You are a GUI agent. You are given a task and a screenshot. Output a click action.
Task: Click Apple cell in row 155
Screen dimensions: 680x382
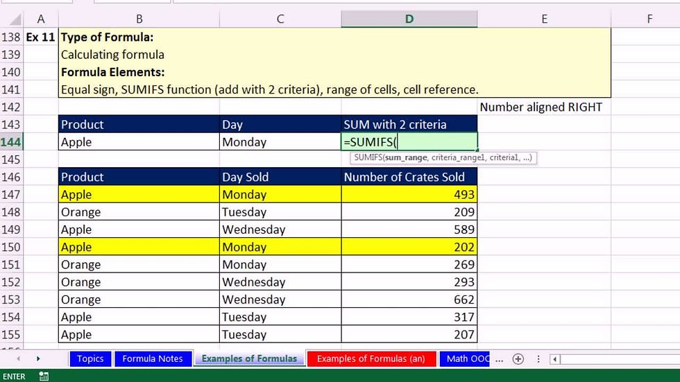(139, 334)
